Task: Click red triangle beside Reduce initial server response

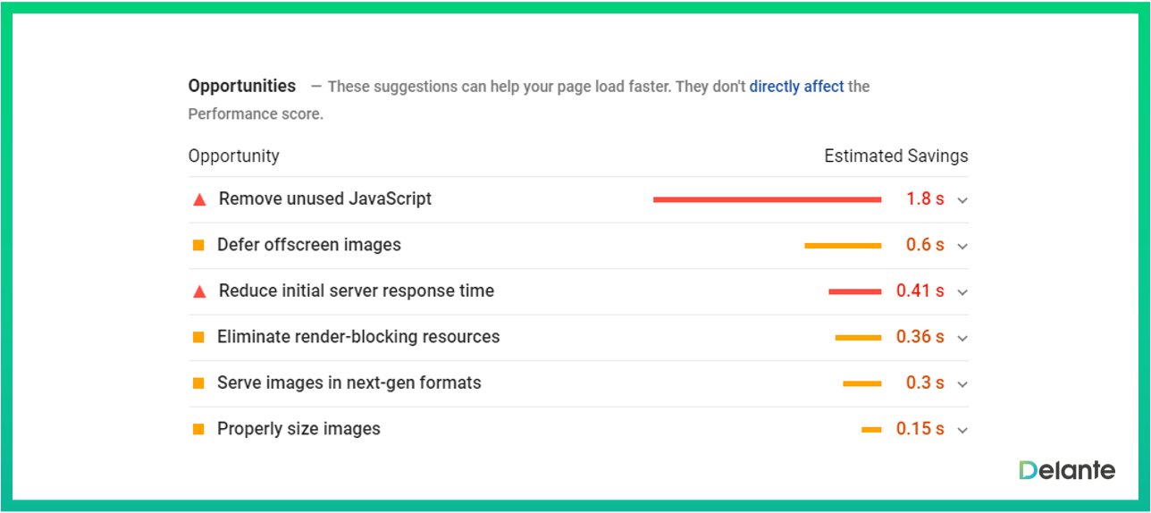Action: [x=199, y=291]
